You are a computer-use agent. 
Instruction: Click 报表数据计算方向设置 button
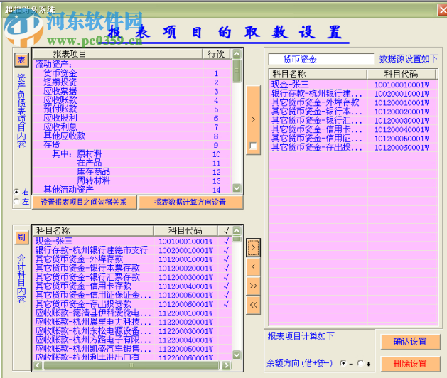[190, 202]
